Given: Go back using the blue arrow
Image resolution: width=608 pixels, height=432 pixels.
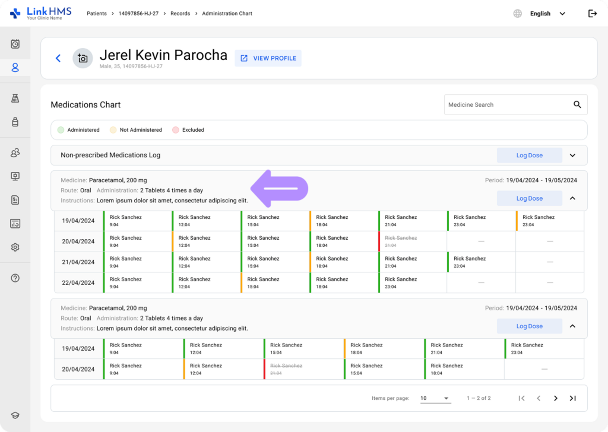Looking at the screenshot, I should [x=58, y=58].
